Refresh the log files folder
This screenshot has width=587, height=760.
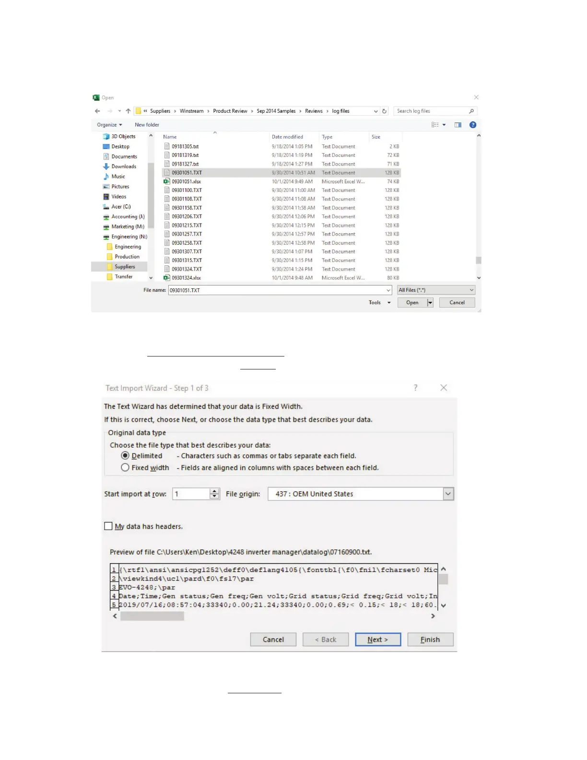384,111
